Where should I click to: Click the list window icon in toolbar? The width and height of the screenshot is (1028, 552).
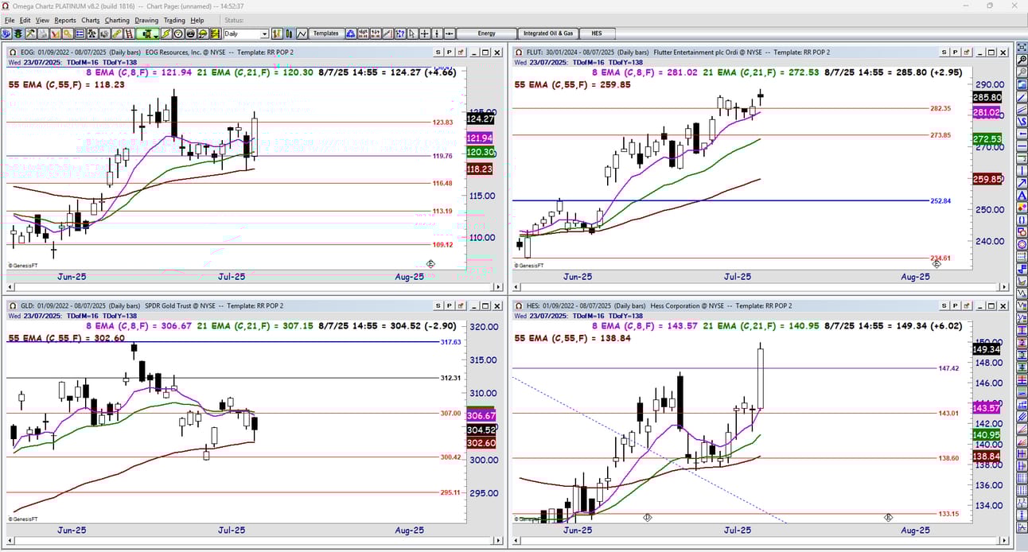click(80, 33)
